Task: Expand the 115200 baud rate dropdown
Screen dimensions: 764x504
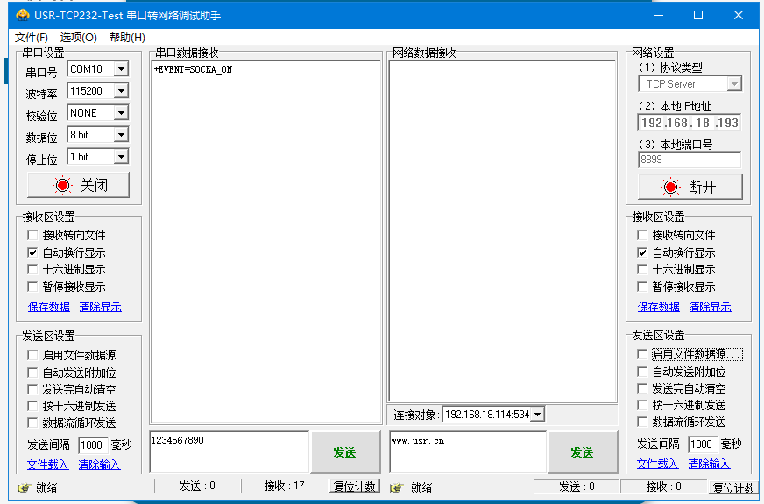Action: [x=121, y=91]
